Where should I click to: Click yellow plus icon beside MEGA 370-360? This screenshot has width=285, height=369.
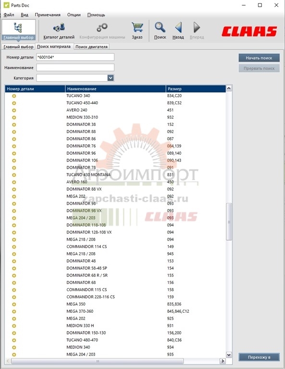pos(14,311)
